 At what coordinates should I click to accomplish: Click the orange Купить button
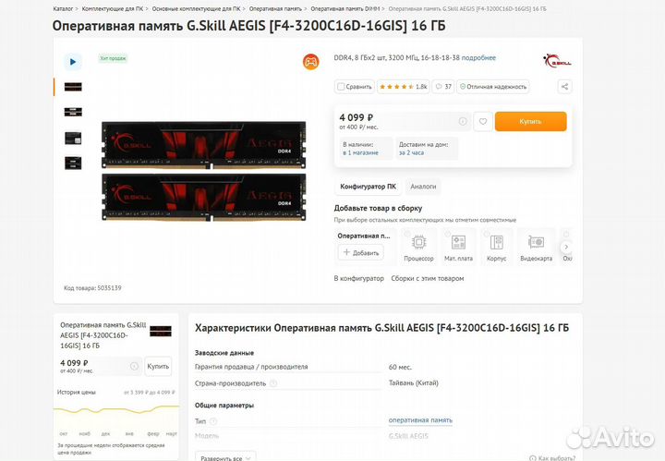point(530,122)
